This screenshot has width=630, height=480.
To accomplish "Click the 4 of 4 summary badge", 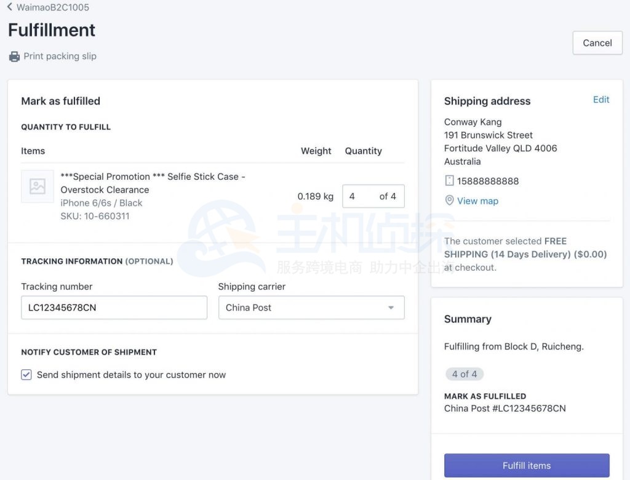I will coord(465,374).
